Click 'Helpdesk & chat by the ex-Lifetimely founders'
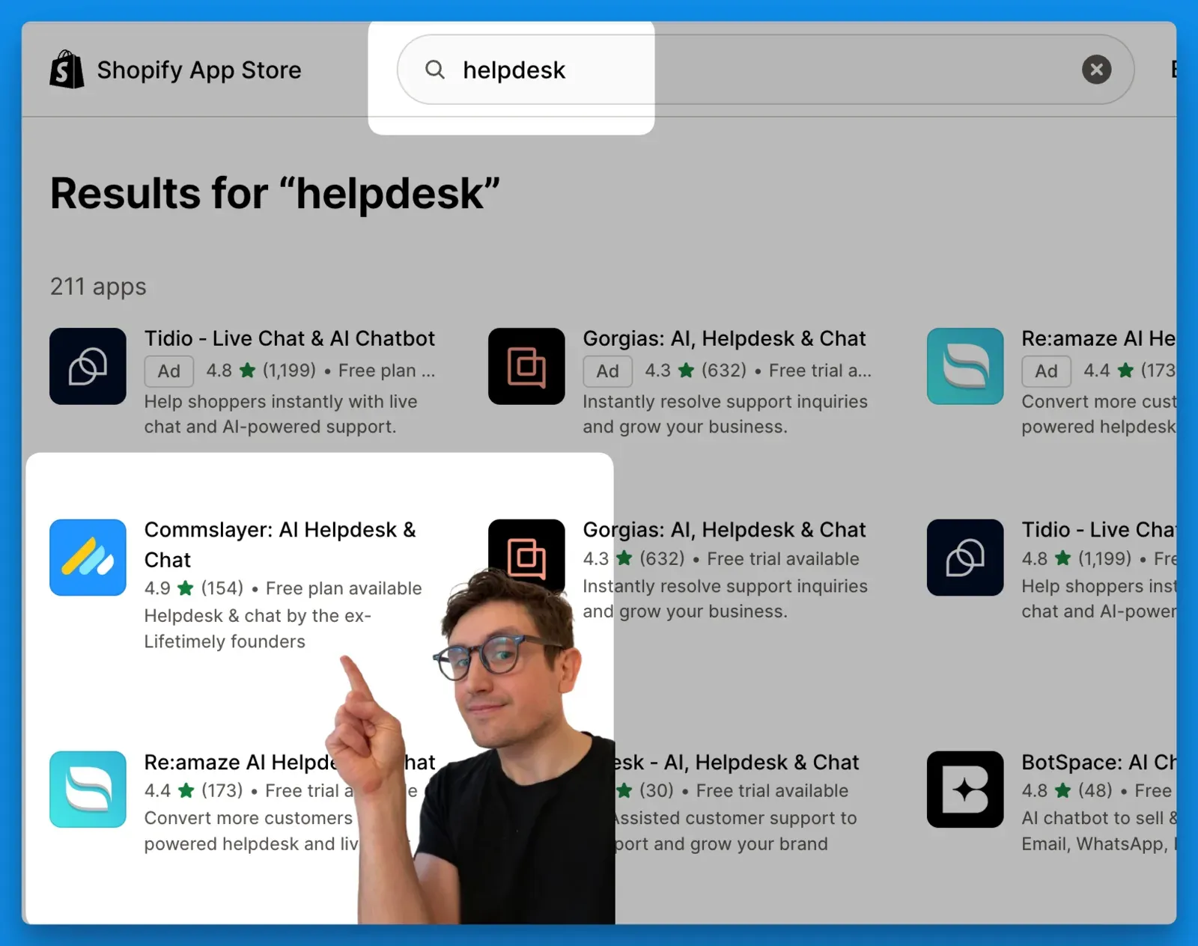This screenshot has width=1198, height=946. pos(258,629)
